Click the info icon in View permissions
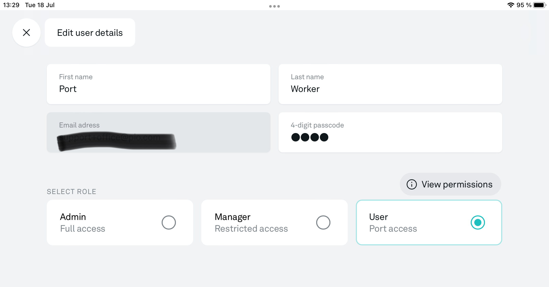 412,184
